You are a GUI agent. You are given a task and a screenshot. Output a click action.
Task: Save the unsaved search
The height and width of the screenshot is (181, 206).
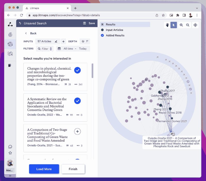point(89,23)
